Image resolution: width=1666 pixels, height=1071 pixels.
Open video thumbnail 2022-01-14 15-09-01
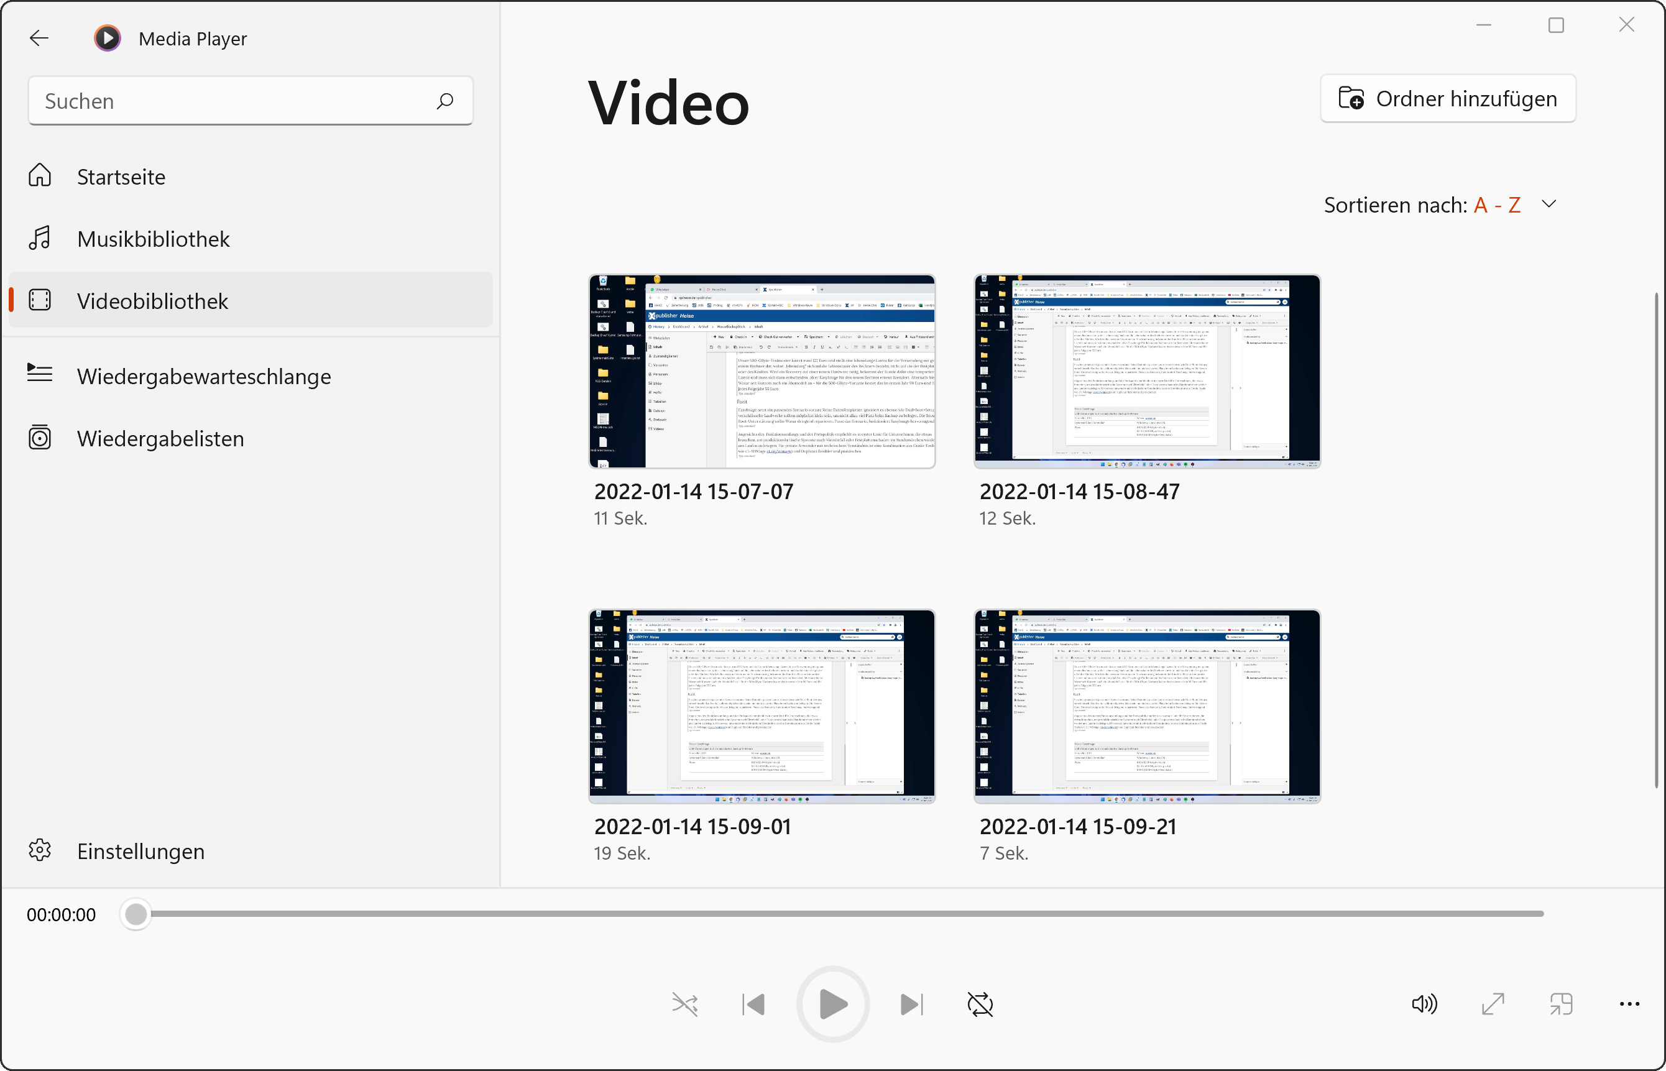coord(762,707)
